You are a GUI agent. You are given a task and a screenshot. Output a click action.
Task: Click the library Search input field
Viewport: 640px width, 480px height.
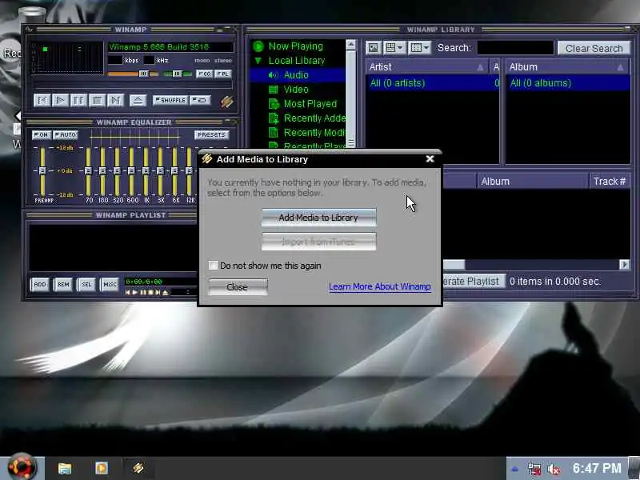point(515,48)
